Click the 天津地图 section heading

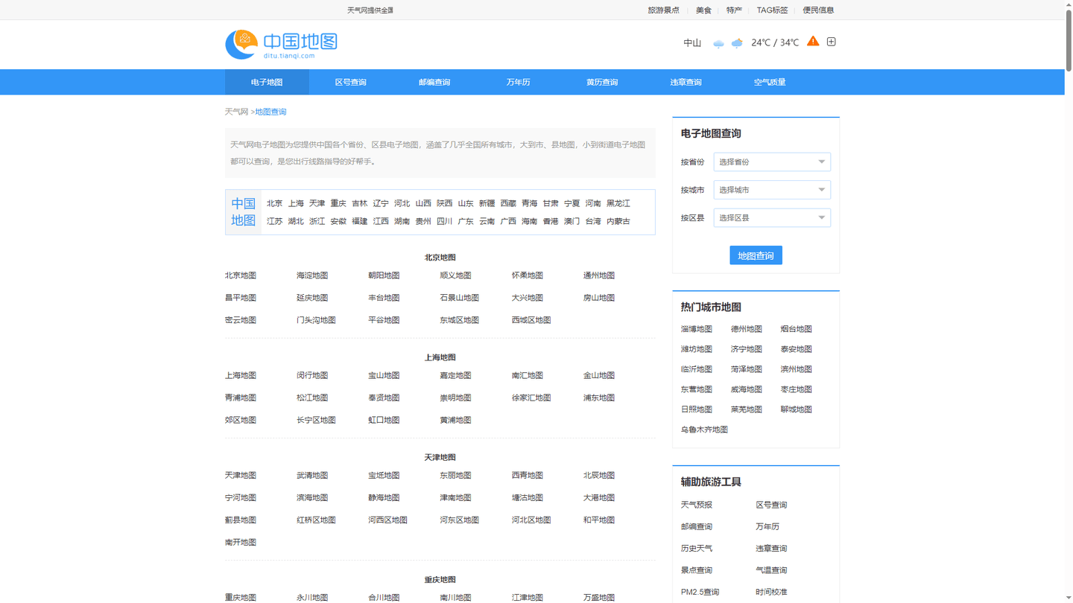440,457
